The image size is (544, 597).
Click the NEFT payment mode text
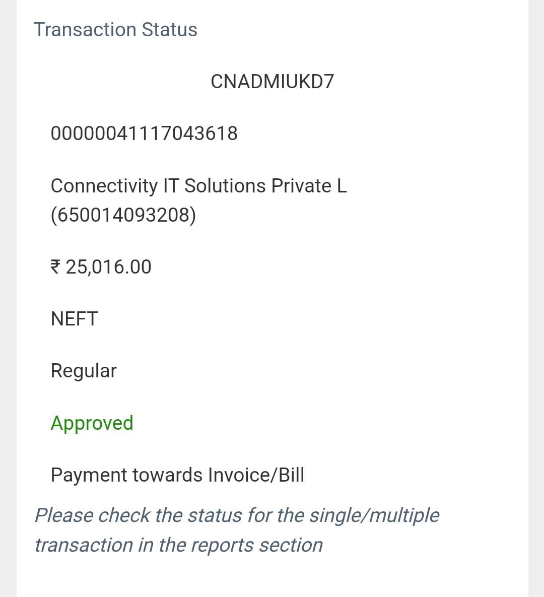pos(74,319)
